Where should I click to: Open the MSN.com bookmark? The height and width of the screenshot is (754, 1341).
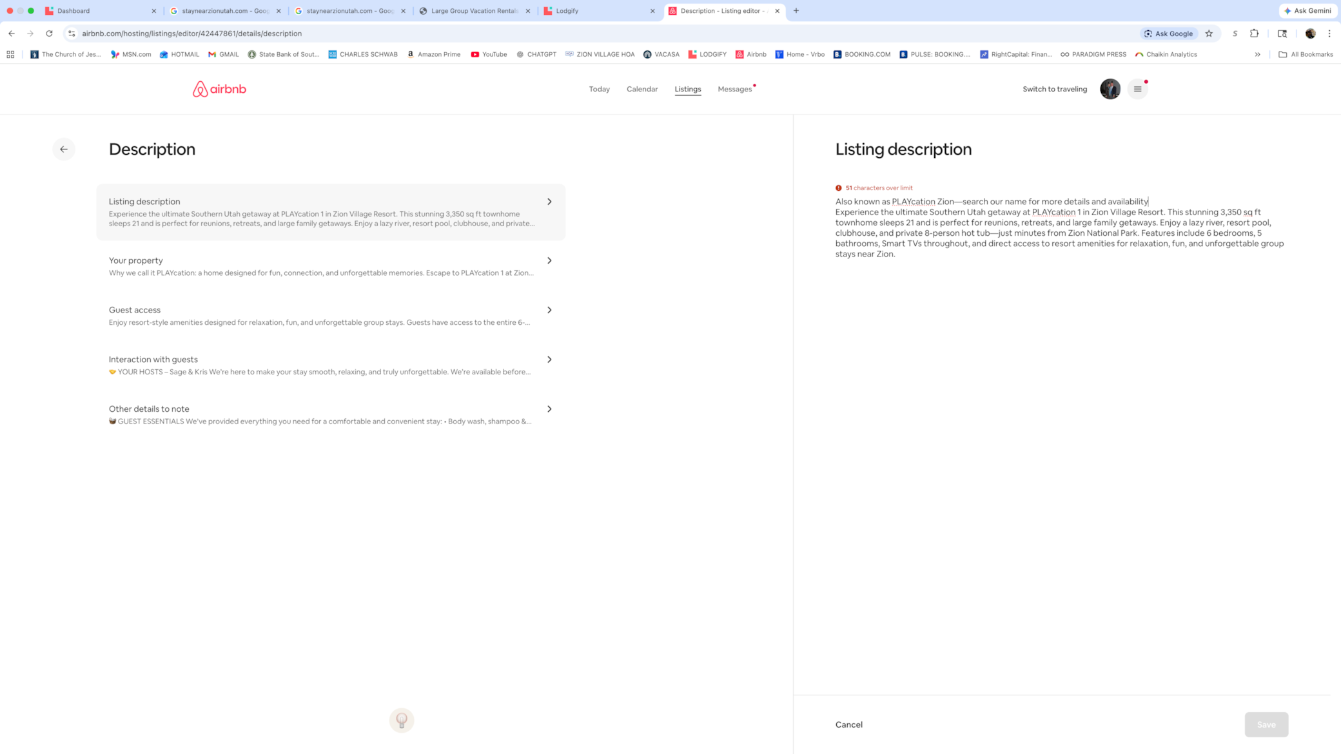131,54
